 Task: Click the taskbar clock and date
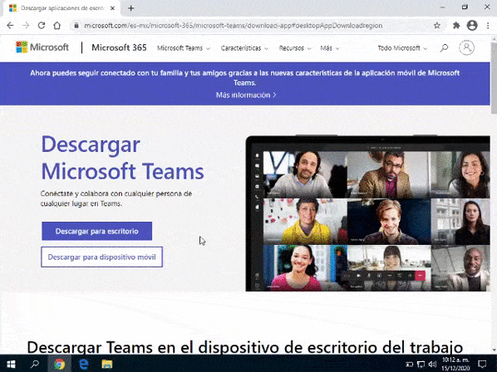[455, 364]
